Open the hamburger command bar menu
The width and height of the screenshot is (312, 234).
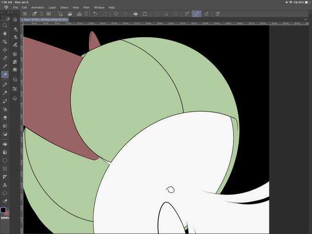[x=25, y=14]
